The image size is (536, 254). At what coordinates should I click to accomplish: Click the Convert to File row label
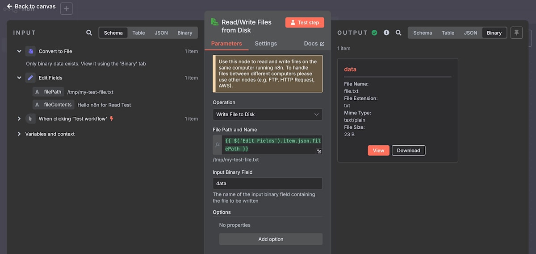55,51
